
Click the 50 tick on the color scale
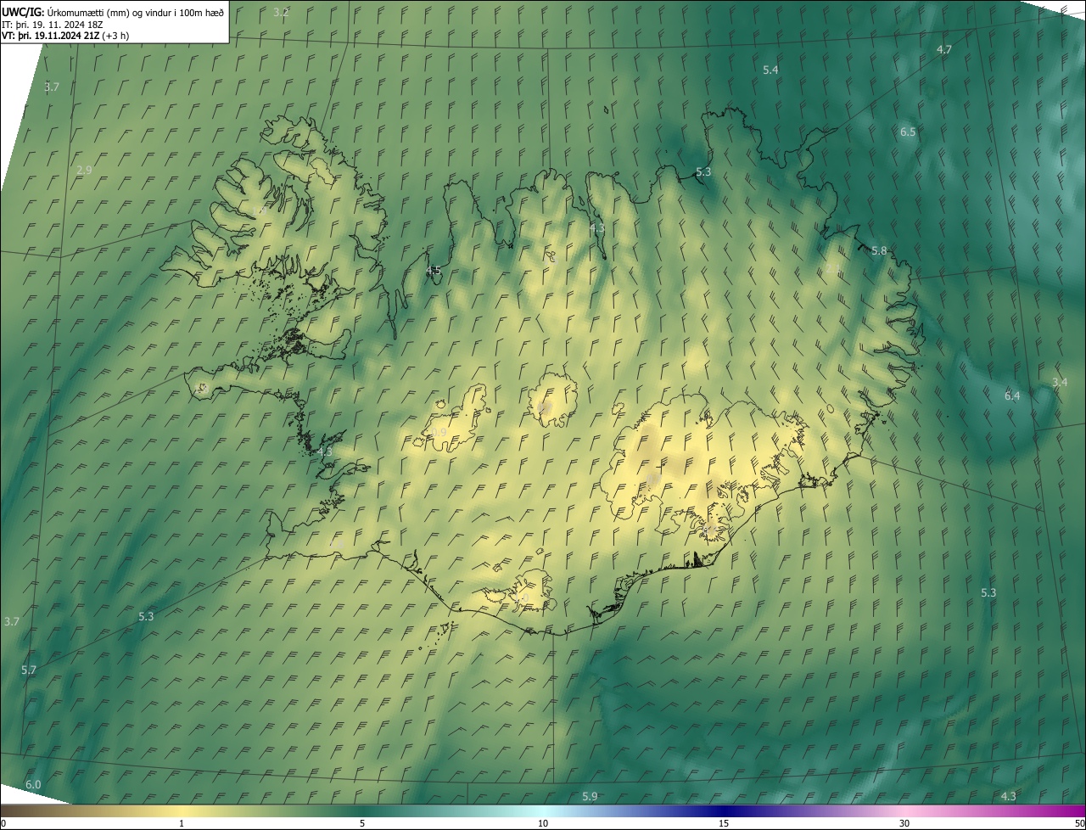point(1079,824)
